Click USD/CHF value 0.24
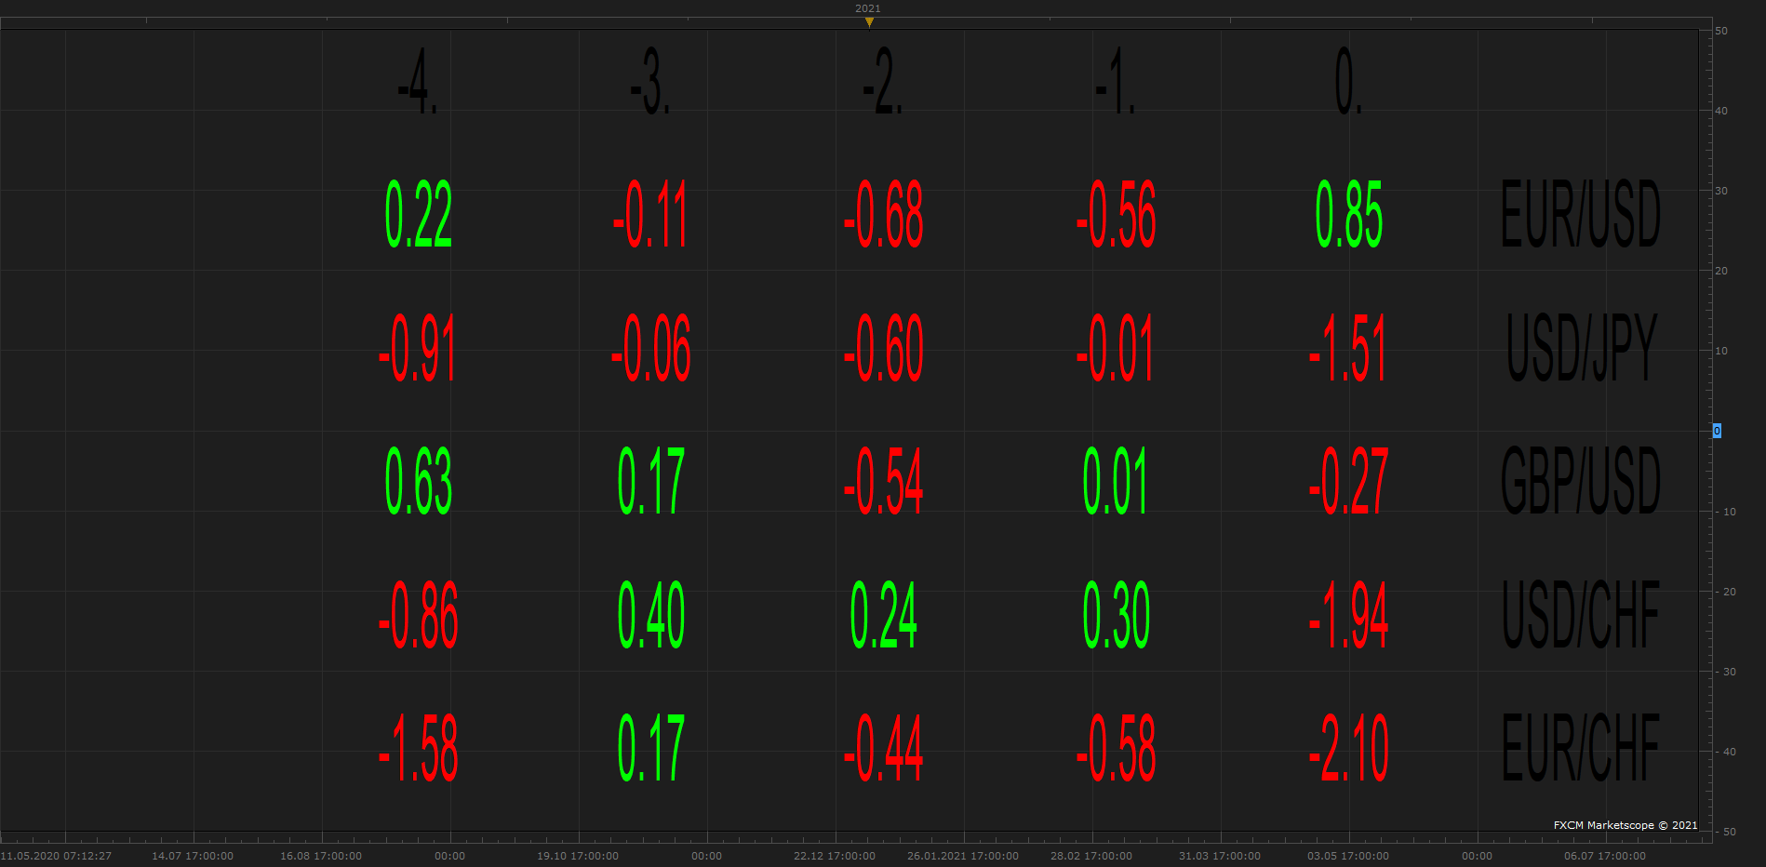Image resolution: width=1766 pixels, height=867 pixels. click(x=884, y=615)
